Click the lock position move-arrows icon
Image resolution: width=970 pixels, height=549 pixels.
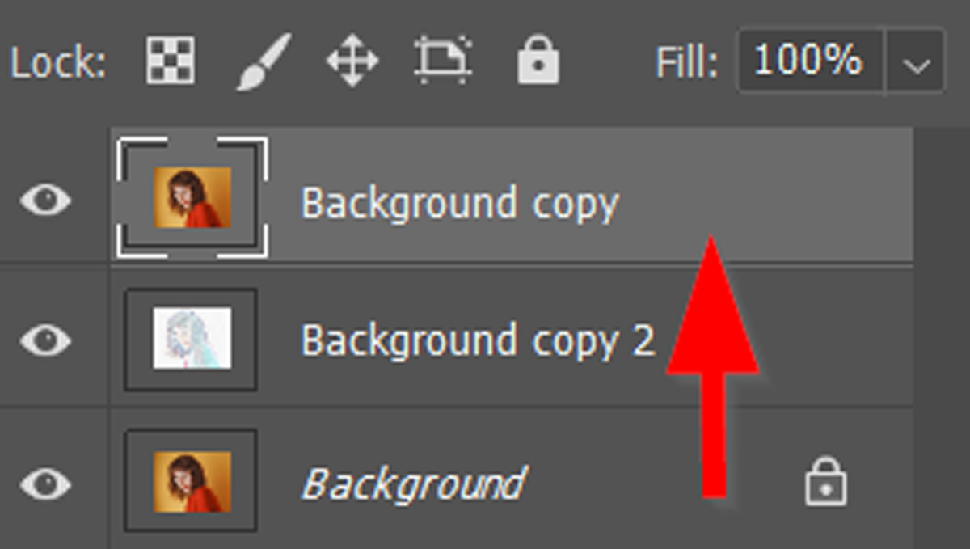point(352,61)
